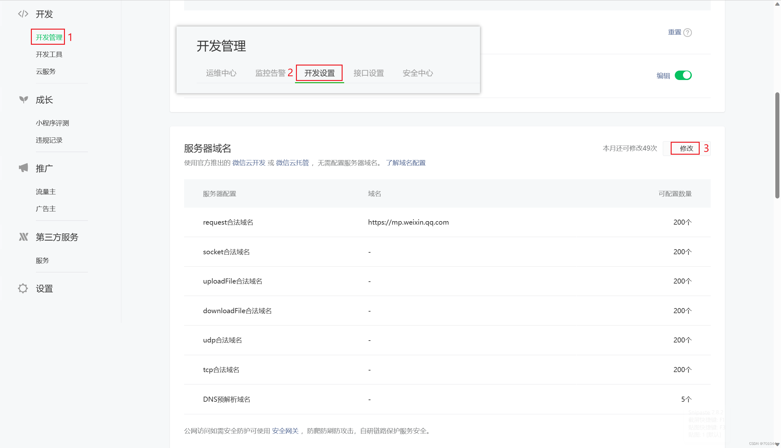Viewport: 781px width, 448px height.
Task: Toggle the green 编辑 switch
Action: tap(683, 75)
